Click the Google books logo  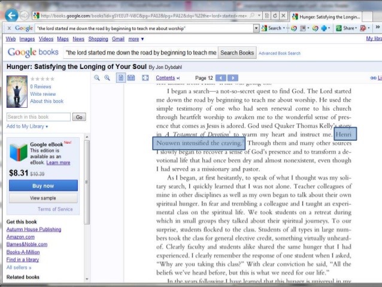pyautogui.click(x=33, y=52)
